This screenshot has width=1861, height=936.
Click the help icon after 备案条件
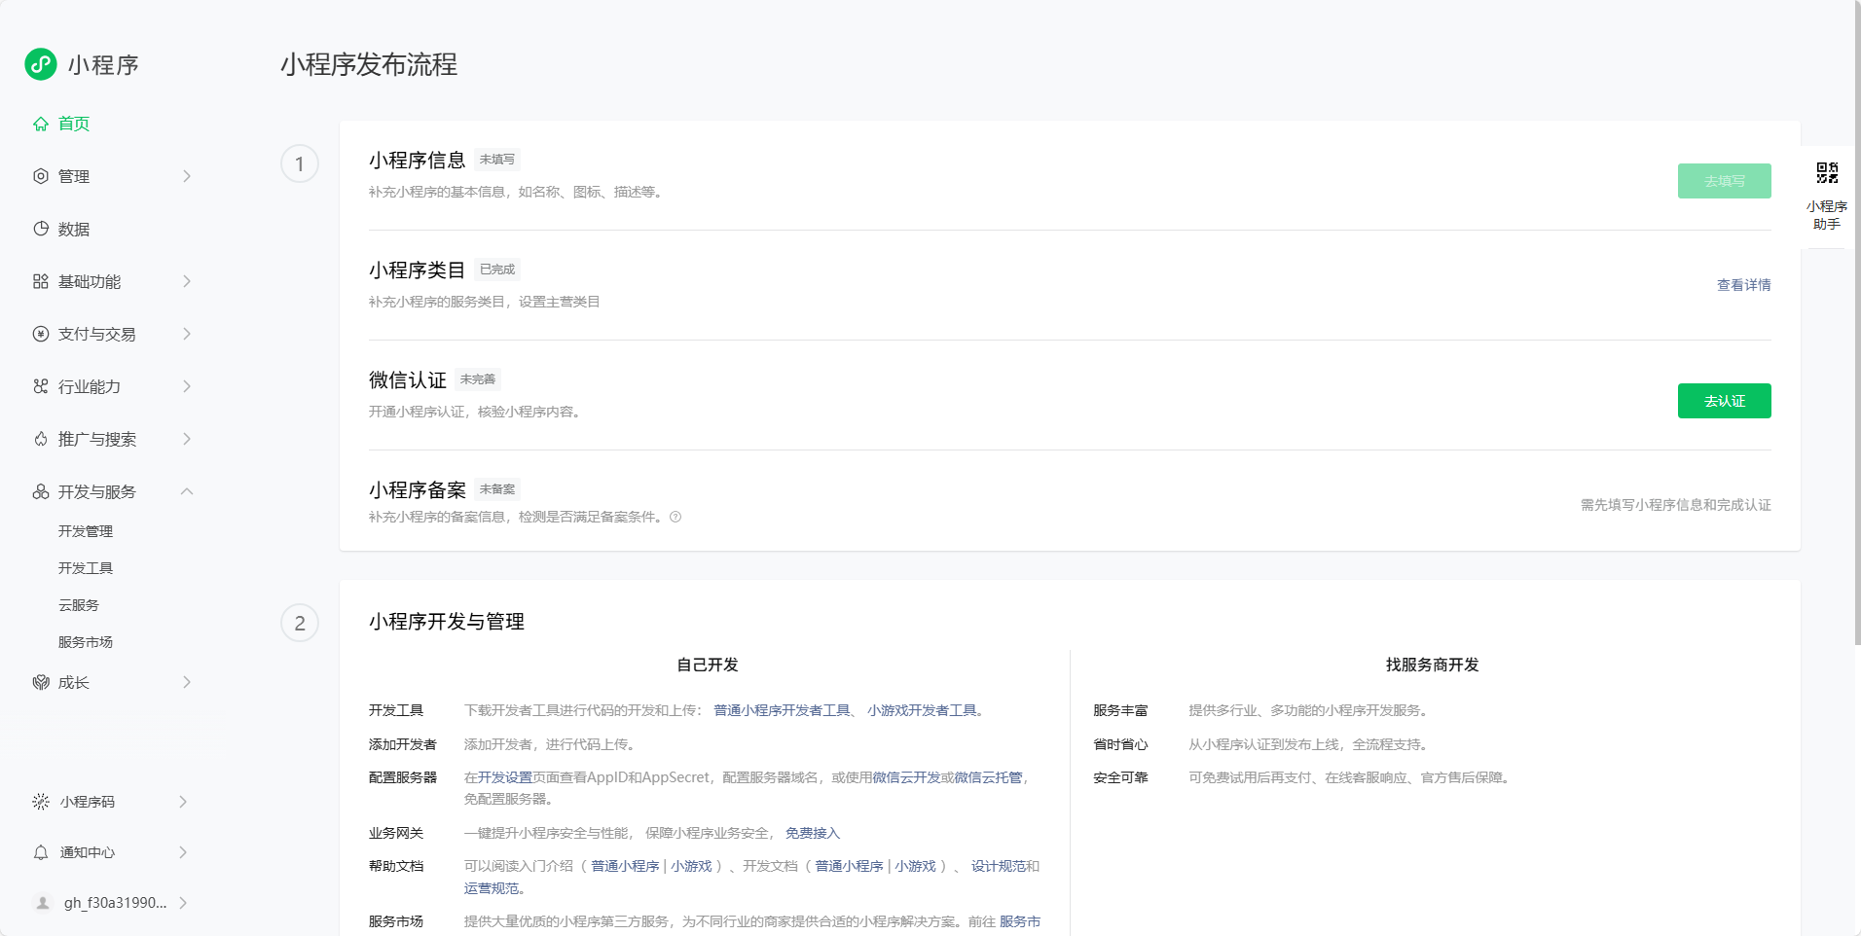click(x=675, y=517)
